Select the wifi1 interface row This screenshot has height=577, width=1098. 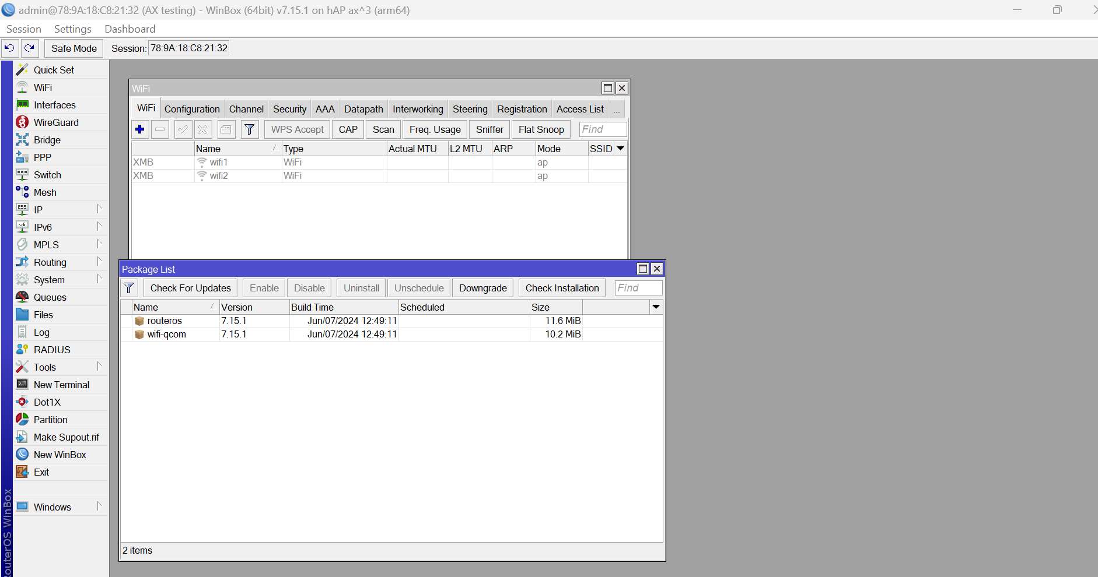[x=379, y=163]
